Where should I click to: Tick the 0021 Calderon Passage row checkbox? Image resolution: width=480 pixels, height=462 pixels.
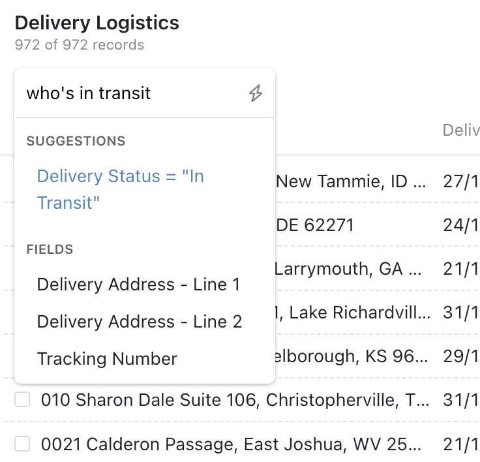coord(23,444)
